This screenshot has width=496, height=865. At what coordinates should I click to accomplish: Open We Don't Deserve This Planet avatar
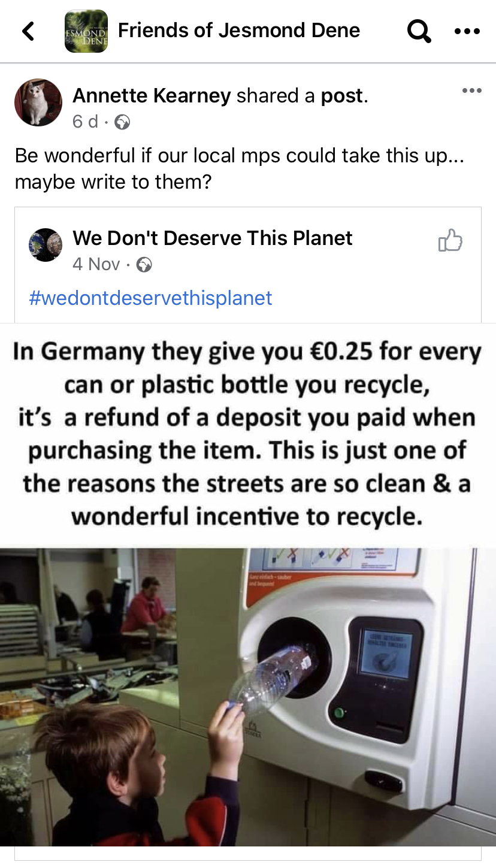pos(46,245)
